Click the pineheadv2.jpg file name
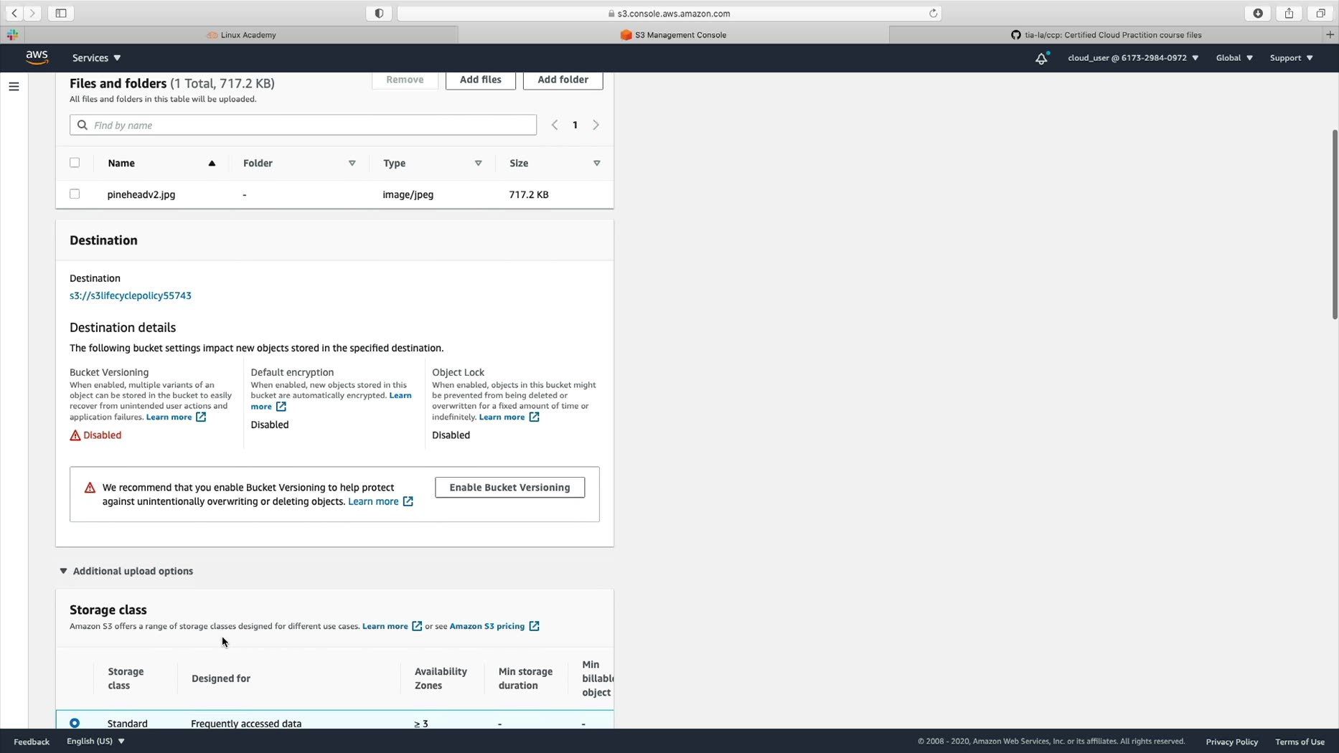Screen dimensions: 1339x753 pyautogui.click(x=141, y=194)
